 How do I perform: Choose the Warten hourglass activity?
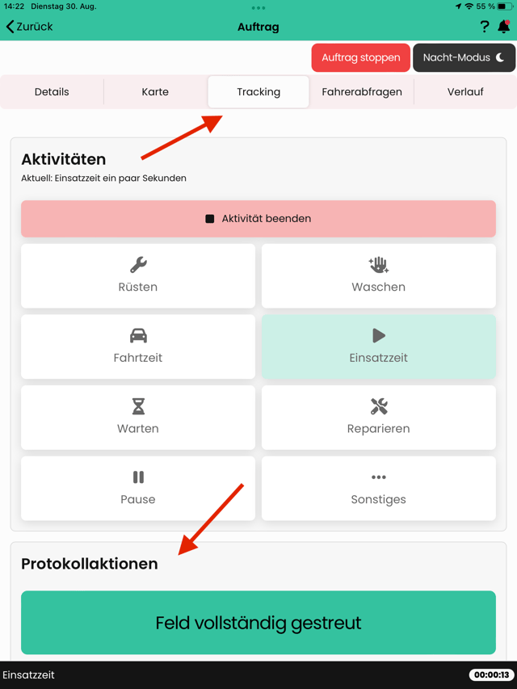138,418
